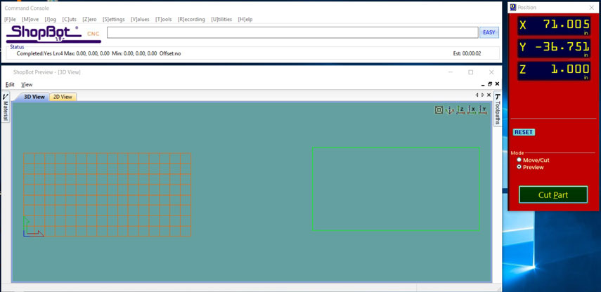Open the [H]elp menu
This screenshot has width=601, height=292.
(x=245, y=19)
